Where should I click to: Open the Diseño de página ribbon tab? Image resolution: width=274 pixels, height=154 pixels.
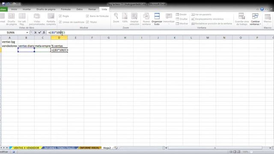(46, 9)
